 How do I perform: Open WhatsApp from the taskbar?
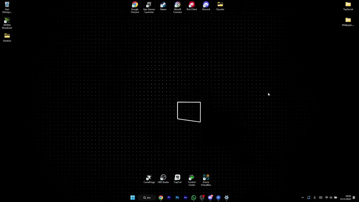click(x=194, y=198)
